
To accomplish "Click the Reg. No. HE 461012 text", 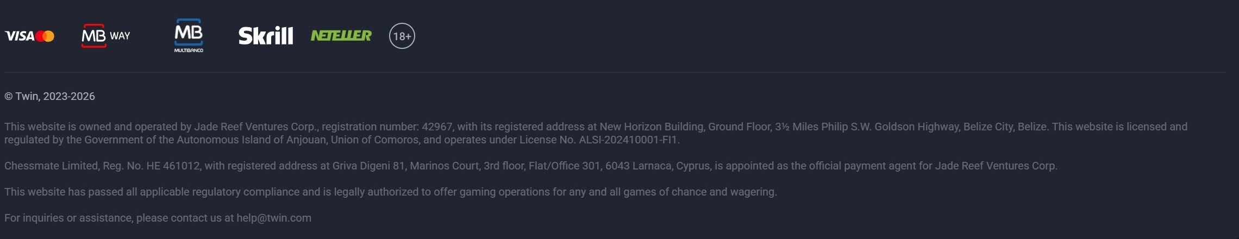I will pos(152,166).
